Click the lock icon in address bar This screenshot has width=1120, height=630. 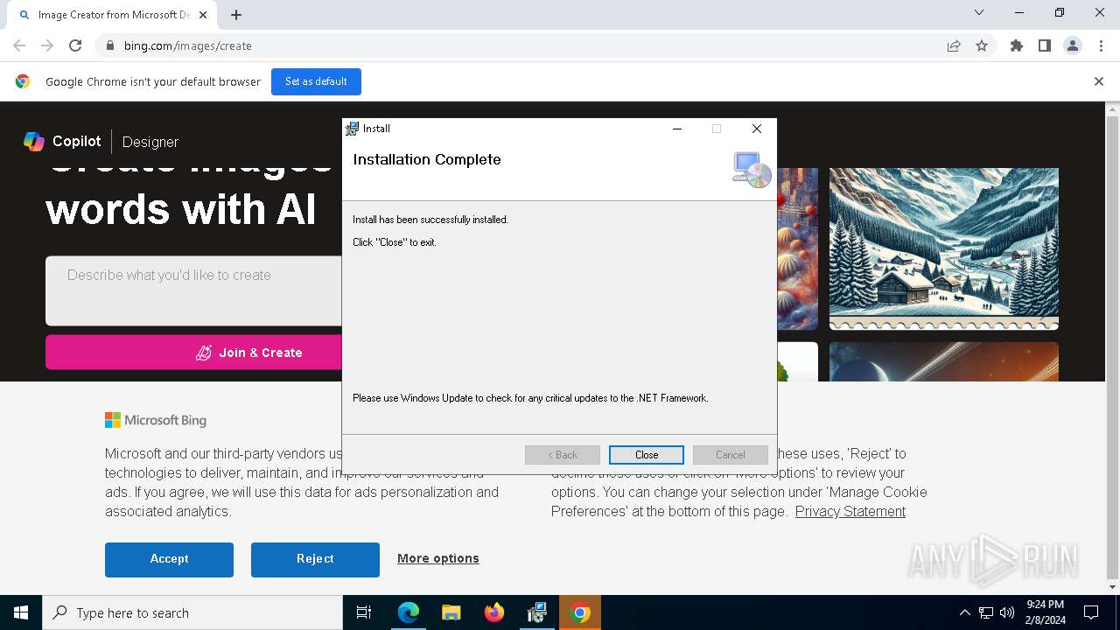click(x=109, y=45)
